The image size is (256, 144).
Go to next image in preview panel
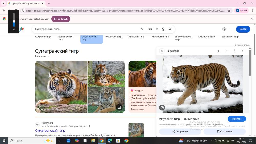227,51
